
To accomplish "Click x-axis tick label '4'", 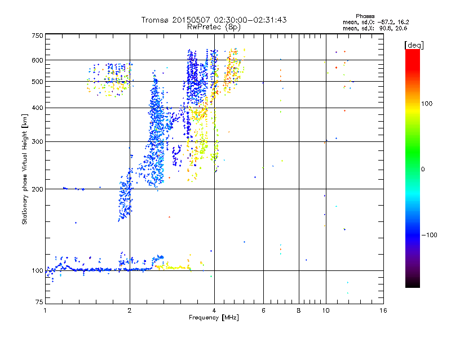I will 214,310.
